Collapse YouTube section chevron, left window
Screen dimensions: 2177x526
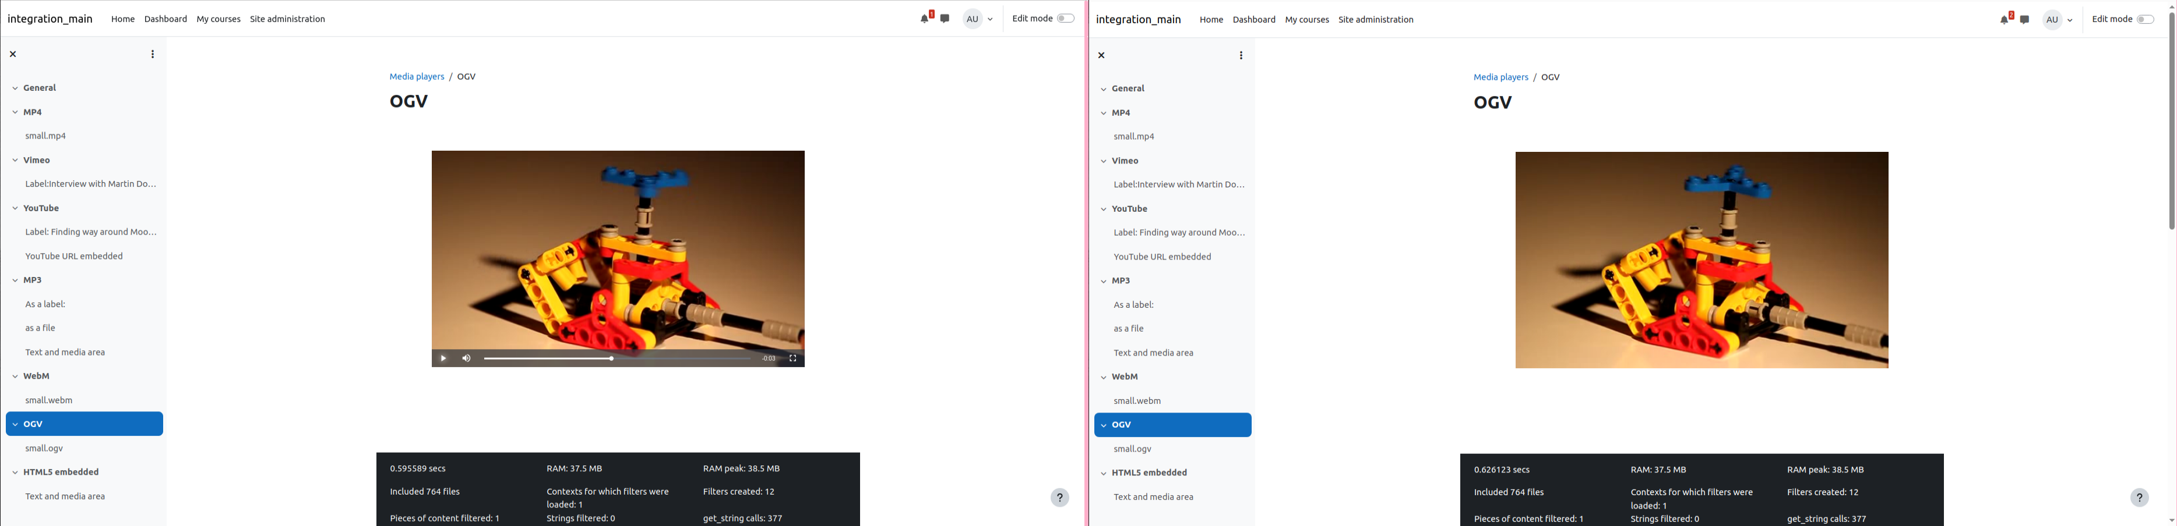(x=15, y=208)
